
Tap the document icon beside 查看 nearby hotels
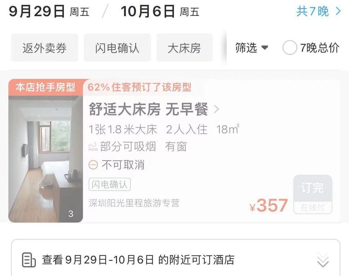pos(29,260)
